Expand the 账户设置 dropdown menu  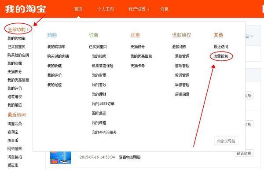139,9
